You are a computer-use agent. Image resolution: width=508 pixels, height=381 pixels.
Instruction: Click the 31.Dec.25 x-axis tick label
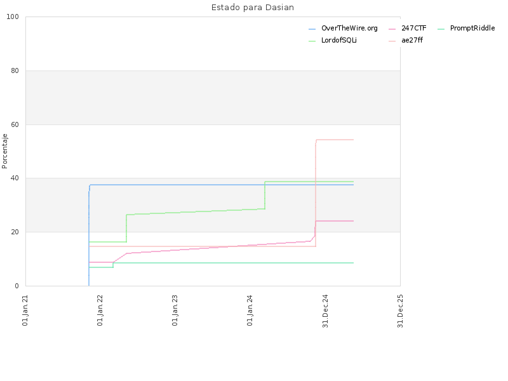pyautogui.click(x=400, y=310)
